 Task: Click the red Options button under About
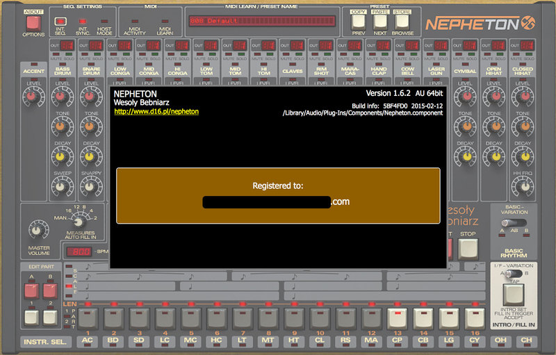[33, 24]
